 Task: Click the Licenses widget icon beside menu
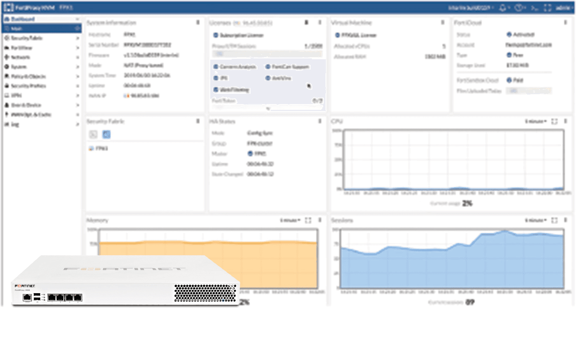point(306,23)
